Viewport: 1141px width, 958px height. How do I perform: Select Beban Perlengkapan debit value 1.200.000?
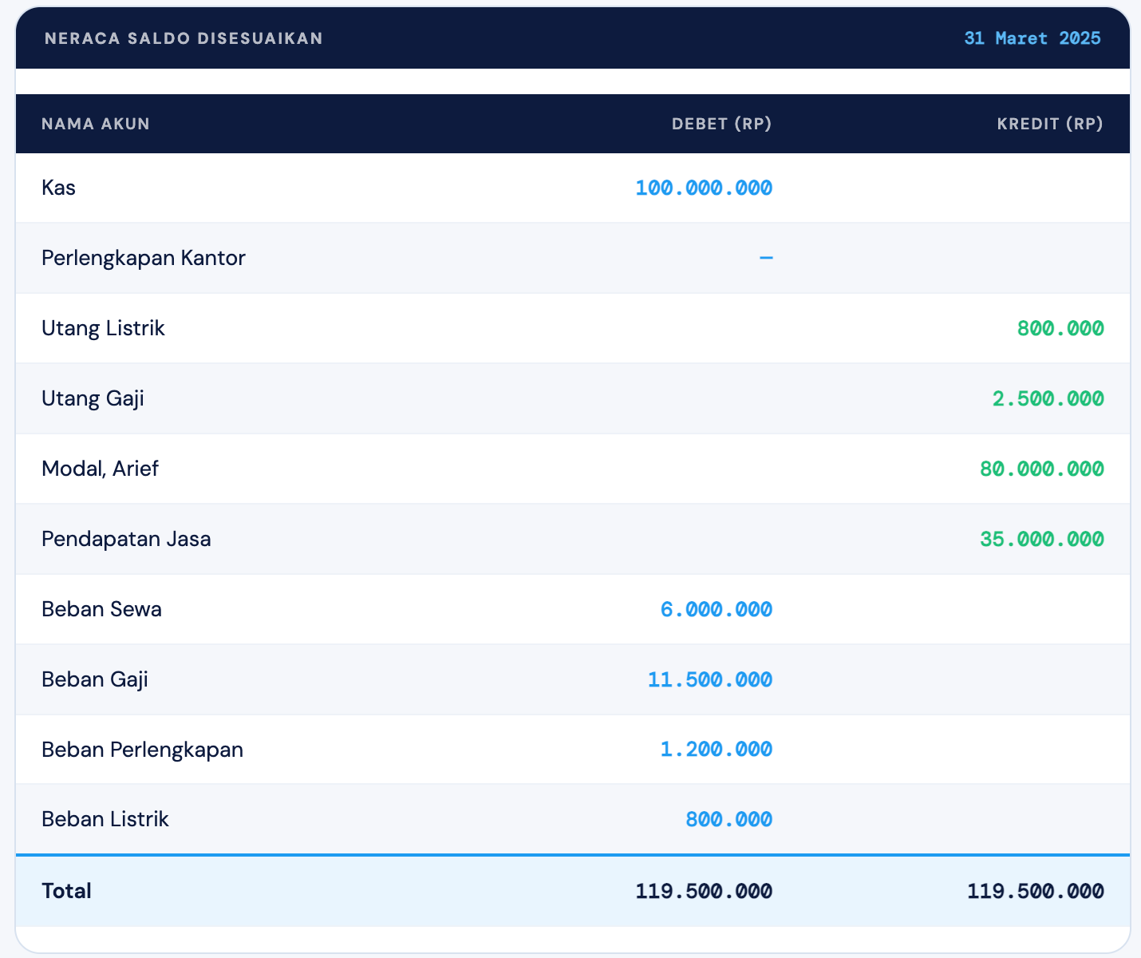click(716, 749)
